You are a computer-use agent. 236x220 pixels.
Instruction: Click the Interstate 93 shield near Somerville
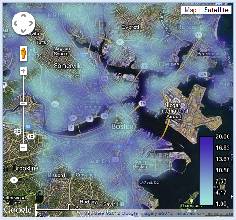point(84,56)
